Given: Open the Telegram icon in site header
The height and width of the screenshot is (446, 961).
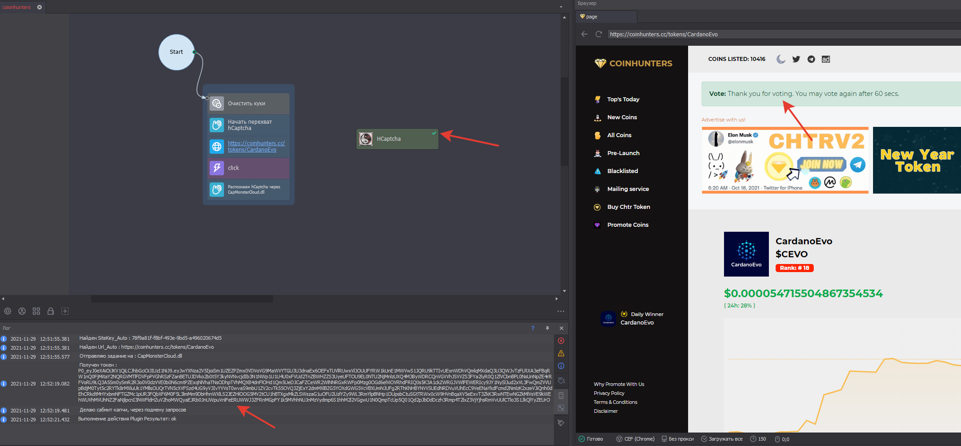Looking at the screenshot, I should click(x=811, y=59).
